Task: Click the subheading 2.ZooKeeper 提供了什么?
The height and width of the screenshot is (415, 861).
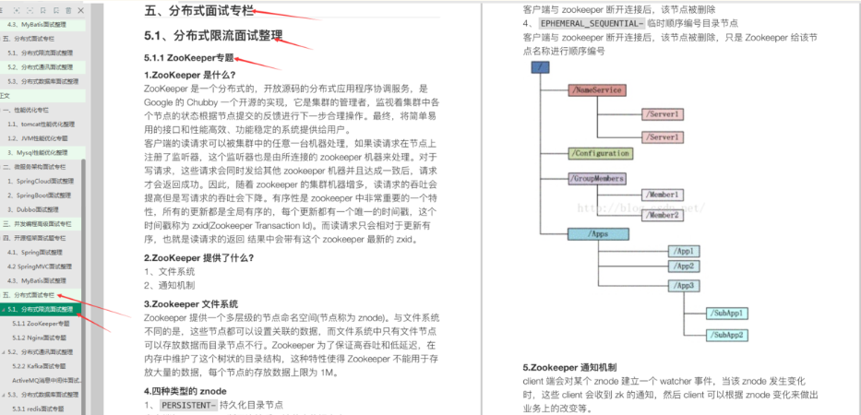Action: (198, 258)
